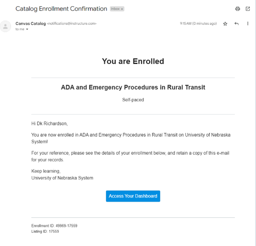The height and width of the screenshot is (246, 256).
Task: Open email in new window icon
Action: [248, 9]
